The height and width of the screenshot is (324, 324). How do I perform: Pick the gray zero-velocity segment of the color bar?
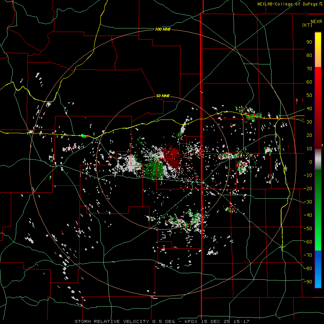[x=318, y=159]
